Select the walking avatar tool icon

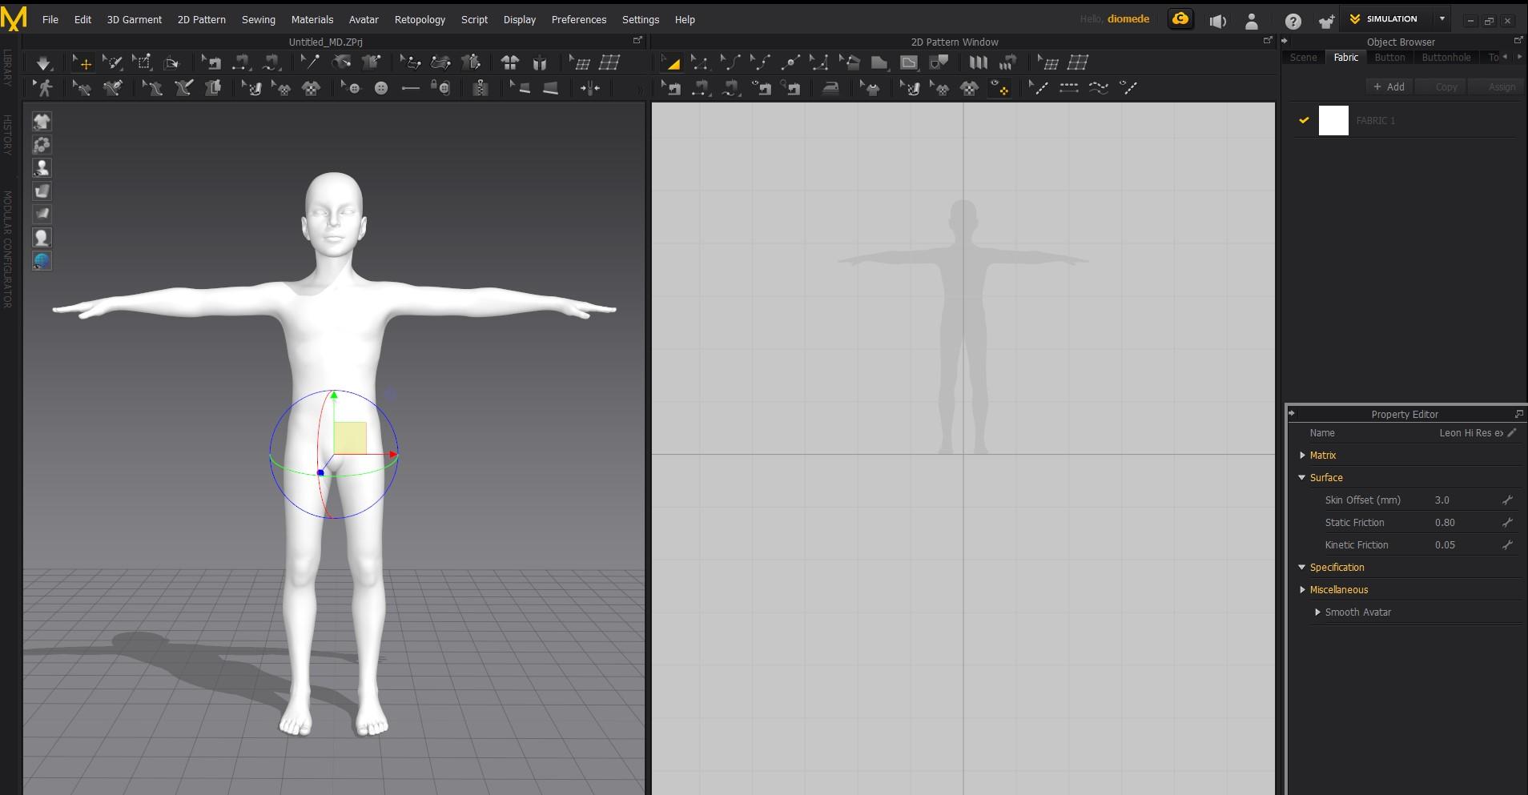coord(44,88)
